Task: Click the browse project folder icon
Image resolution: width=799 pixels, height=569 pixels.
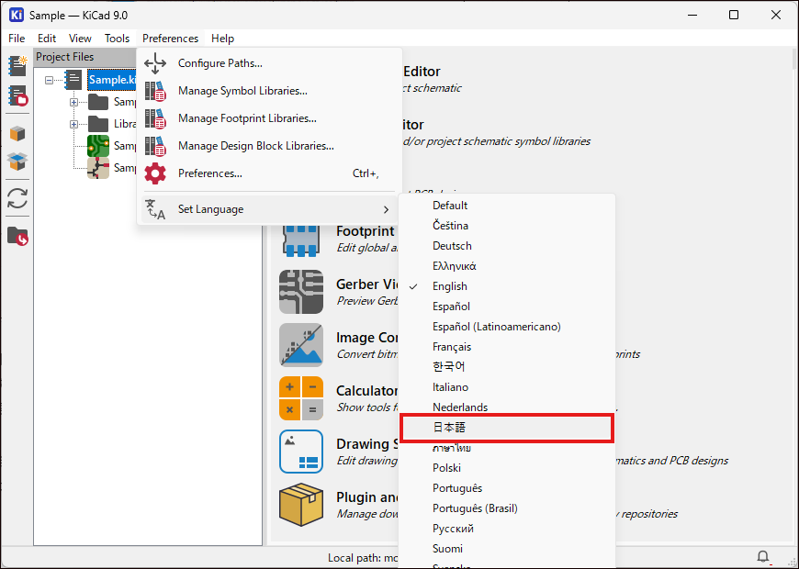Action: (x=17, y=236)
